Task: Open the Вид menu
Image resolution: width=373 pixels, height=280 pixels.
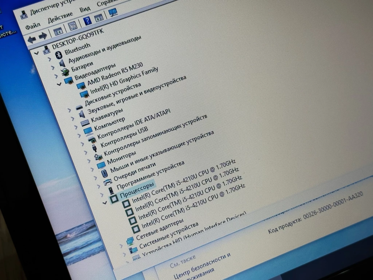Action: (85, 9)
